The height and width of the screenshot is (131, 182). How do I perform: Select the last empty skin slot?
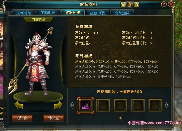coord(155,105)
